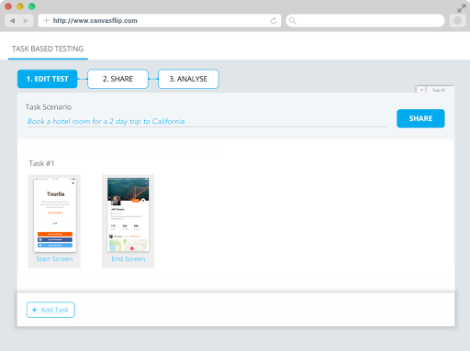Click the browser forward arrow
The height and width of the screenshot is (351, 470).
click(26, 21)
